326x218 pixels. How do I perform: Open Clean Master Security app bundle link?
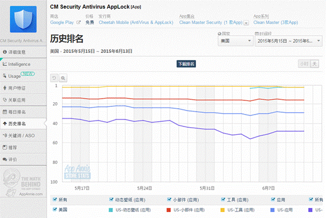[x=211, y=22]
